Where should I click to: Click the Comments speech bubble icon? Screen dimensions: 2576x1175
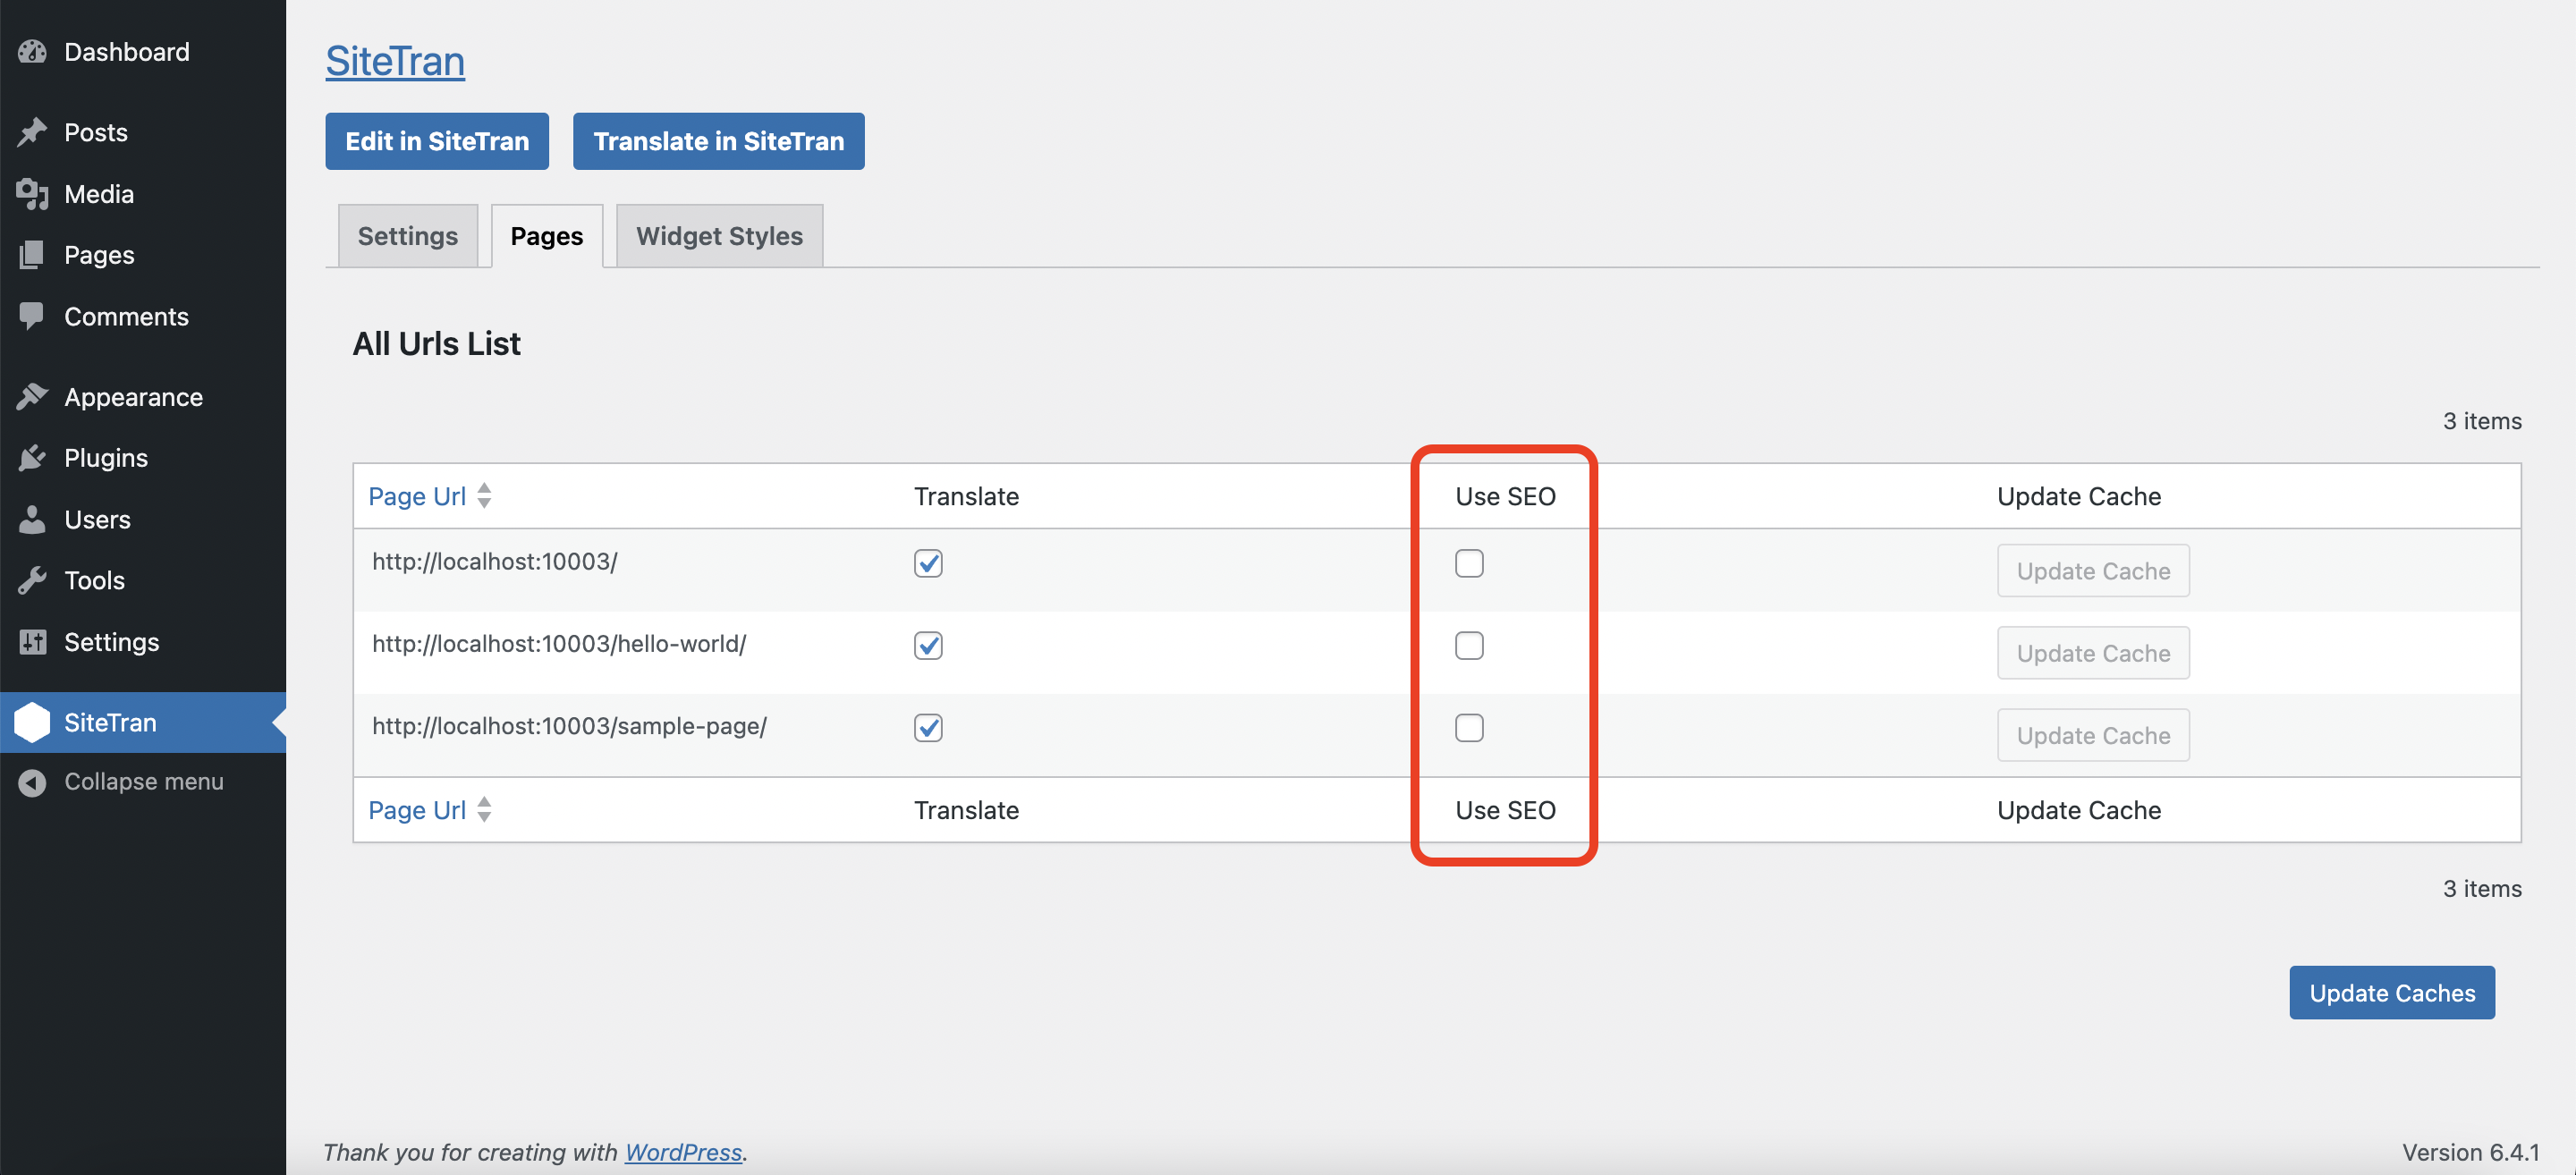[32, 316]
